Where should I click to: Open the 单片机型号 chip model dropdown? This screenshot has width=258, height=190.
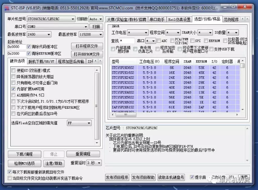click(73, 19)
